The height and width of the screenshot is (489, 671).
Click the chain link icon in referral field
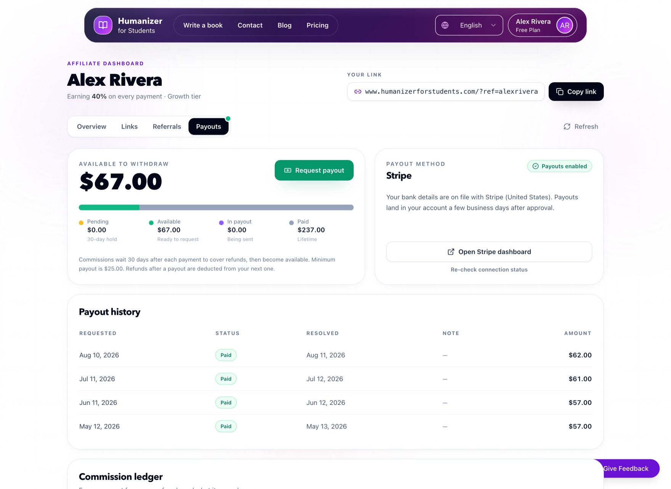358,91
